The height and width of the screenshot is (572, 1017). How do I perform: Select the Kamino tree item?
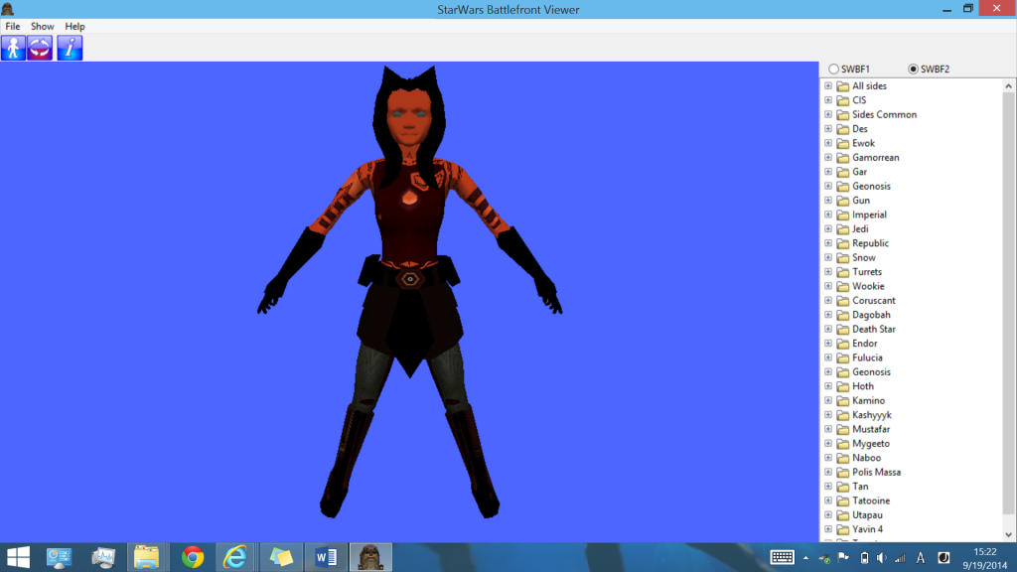pos(868,401)
